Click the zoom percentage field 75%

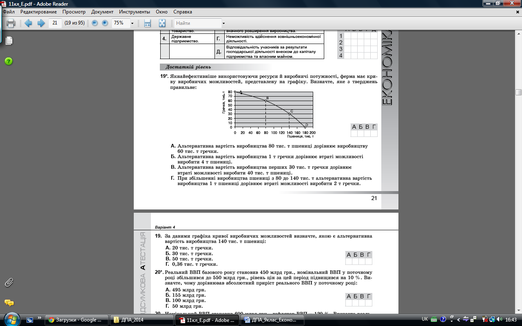[120, 23]
